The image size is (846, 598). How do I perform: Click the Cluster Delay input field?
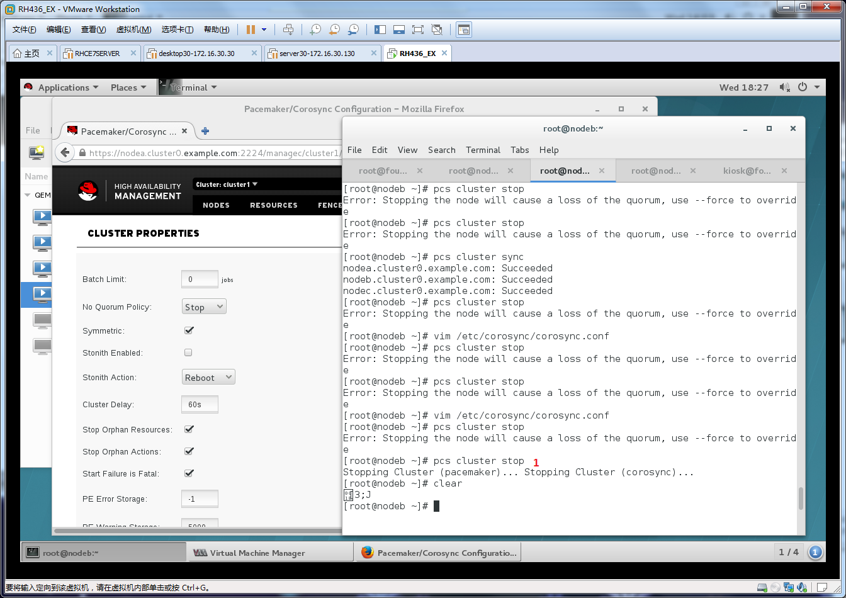200,404
